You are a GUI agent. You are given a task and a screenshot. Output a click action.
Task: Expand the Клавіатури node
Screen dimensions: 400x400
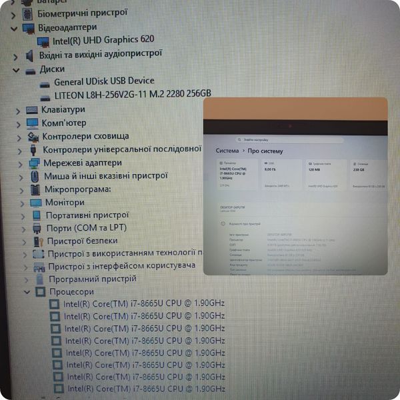[18, 111]
